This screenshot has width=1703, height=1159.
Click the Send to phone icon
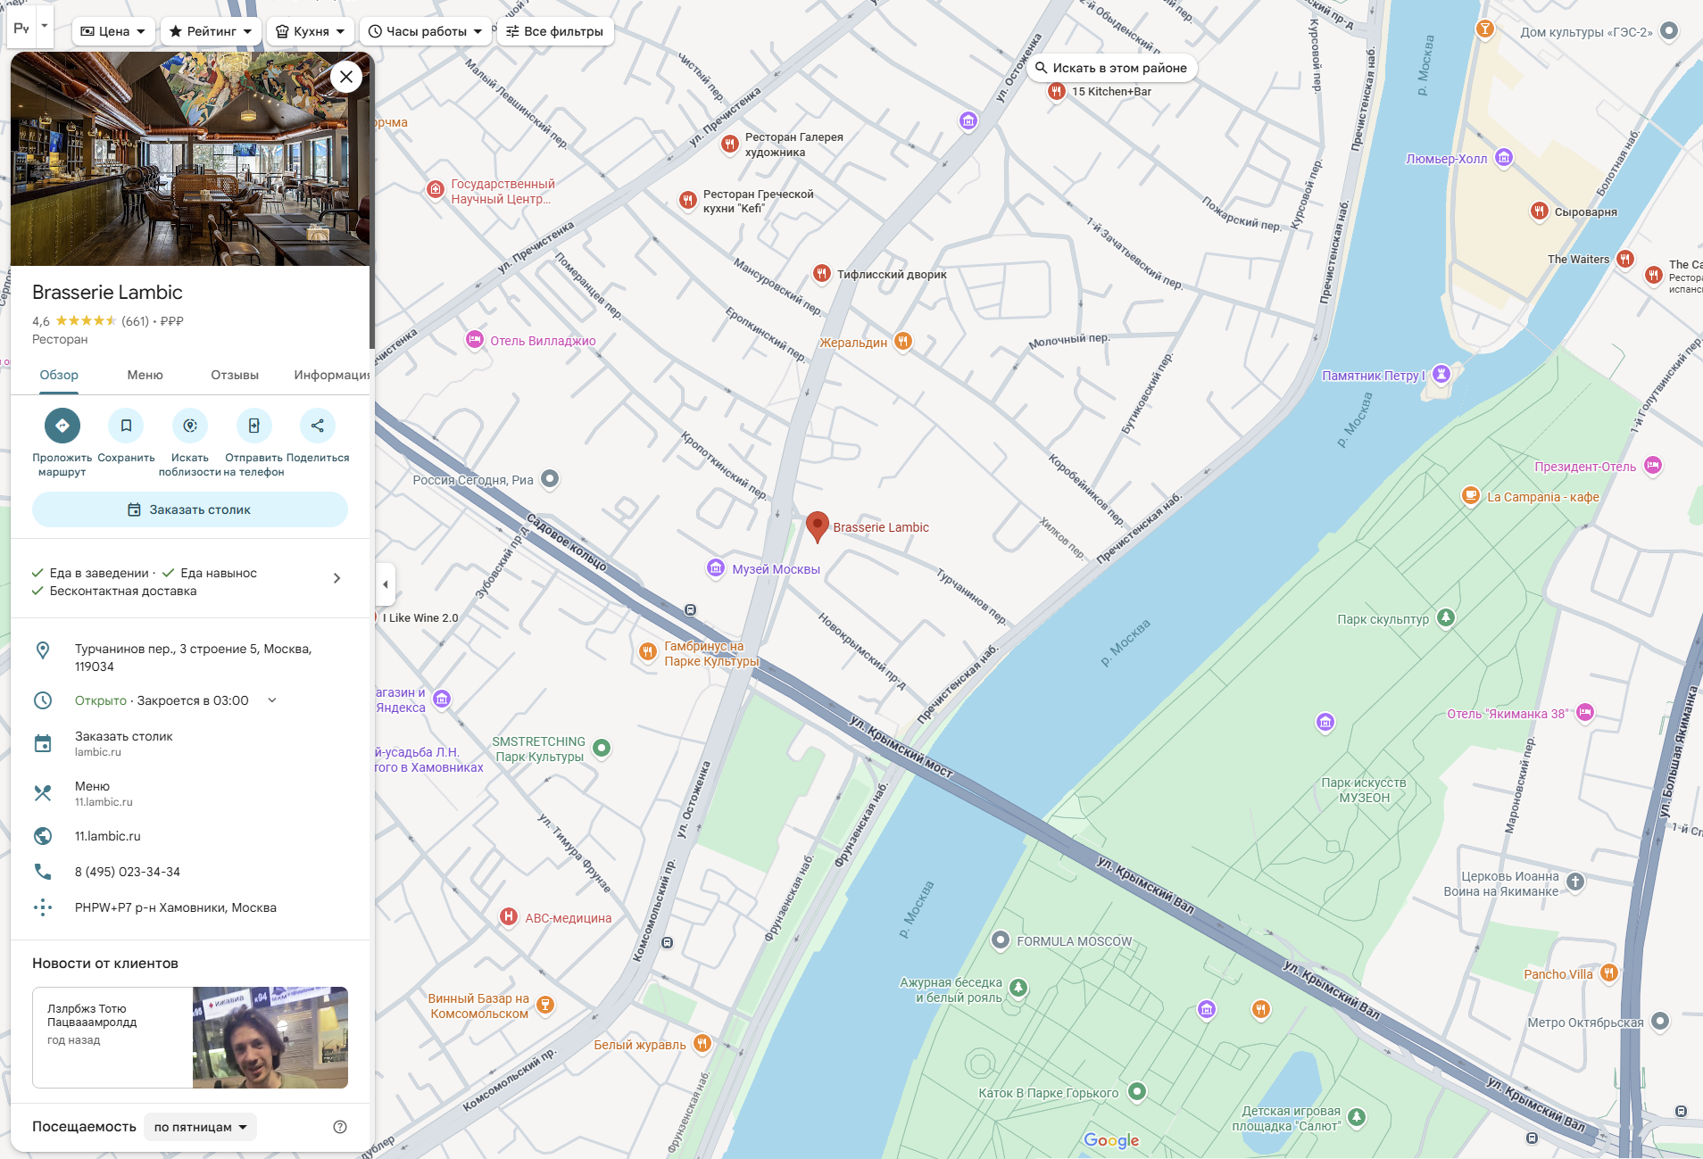(x=254, y=426)
